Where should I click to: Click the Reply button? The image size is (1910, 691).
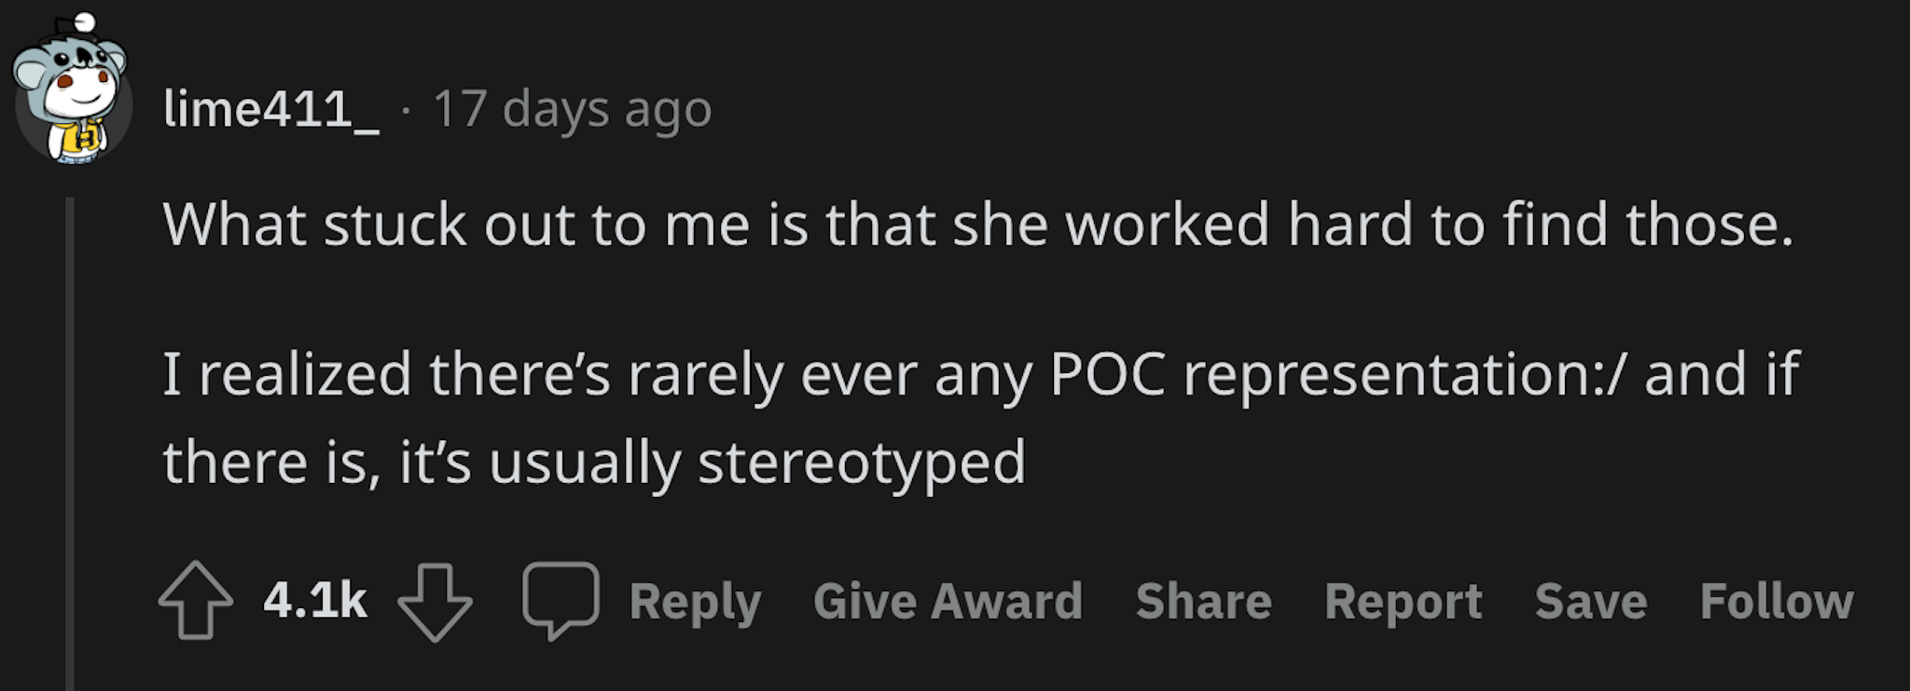pos(695,601)
